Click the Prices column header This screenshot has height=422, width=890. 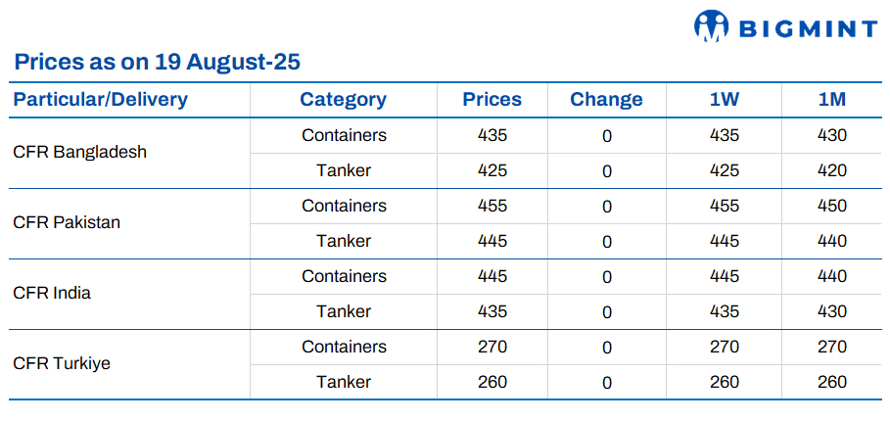(492, 99)
